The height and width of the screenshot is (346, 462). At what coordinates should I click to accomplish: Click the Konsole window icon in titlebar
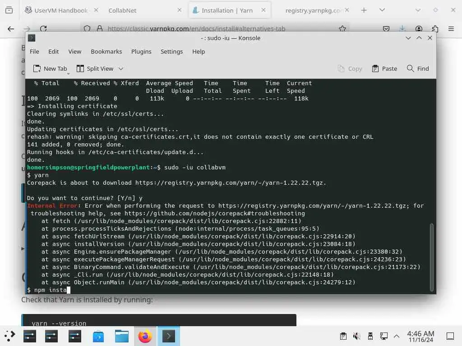pos(32,38)
